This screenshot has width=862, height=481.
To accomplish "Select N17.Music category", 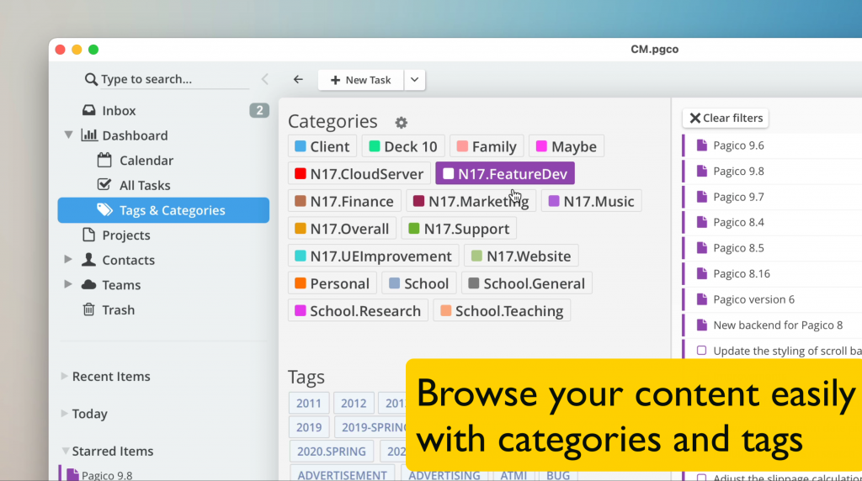I will coord(592,202).
